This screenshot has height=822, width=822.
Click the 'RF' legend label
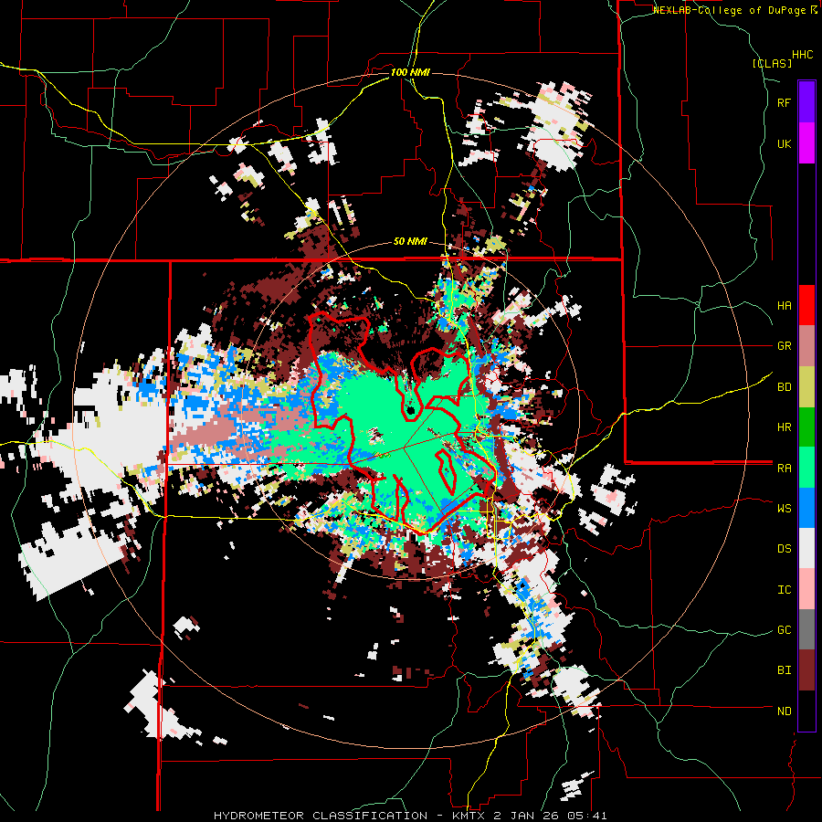[784, 102]
